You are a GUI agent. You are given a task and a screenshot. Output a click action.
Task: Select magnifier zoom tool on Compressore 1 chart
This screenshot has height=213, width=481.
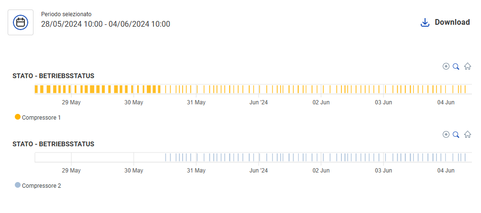(456, 67)
